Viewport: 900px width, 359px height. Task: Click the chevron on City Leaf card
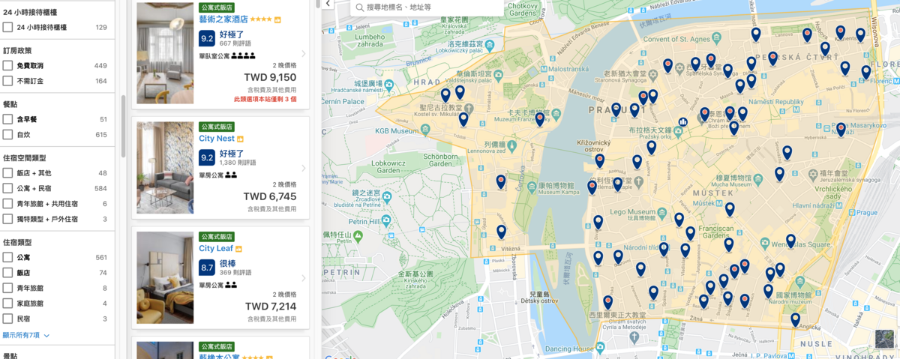tap(303, 278)
